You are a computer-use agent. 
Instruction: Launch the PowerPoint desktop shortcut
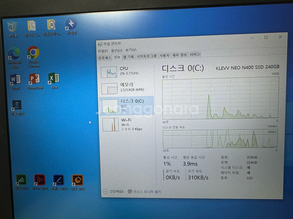coord(35,79)
